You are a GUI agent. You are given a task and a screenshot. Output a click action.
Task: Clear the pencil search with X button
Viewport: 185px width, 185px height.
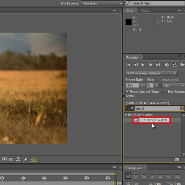tap(182, 108)
